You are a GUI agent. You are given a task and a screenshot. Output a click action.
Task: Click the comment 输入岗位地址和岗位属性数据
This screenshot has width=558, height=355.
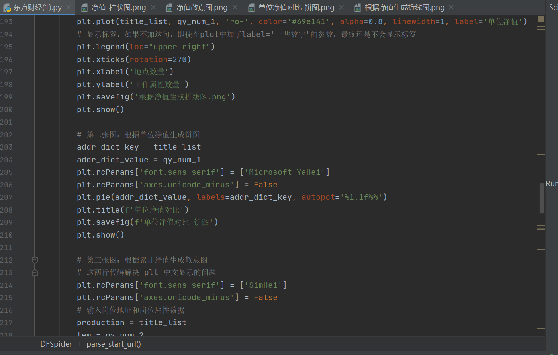131,310
